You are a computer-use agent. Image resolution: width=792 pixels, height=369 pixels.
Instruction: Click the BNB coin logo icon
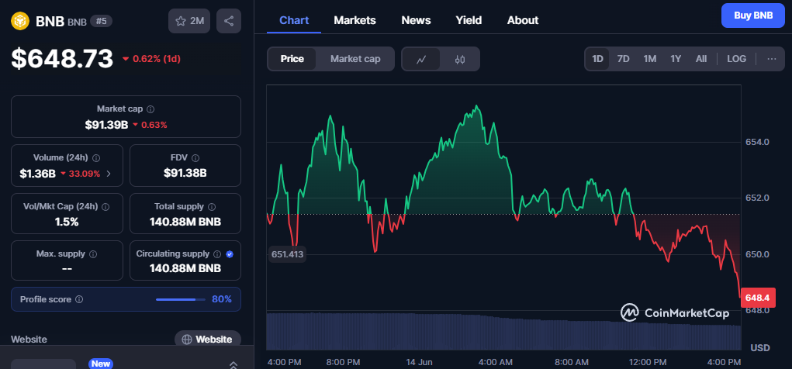(x=20, y=21)
